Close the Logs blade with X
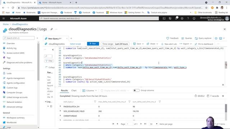Viewport: 230px width, 129px height. point(225,29)
